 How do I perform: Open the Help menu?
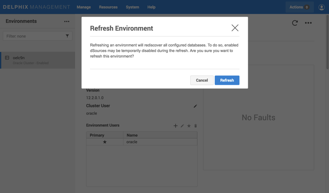[x=152, y=7]
